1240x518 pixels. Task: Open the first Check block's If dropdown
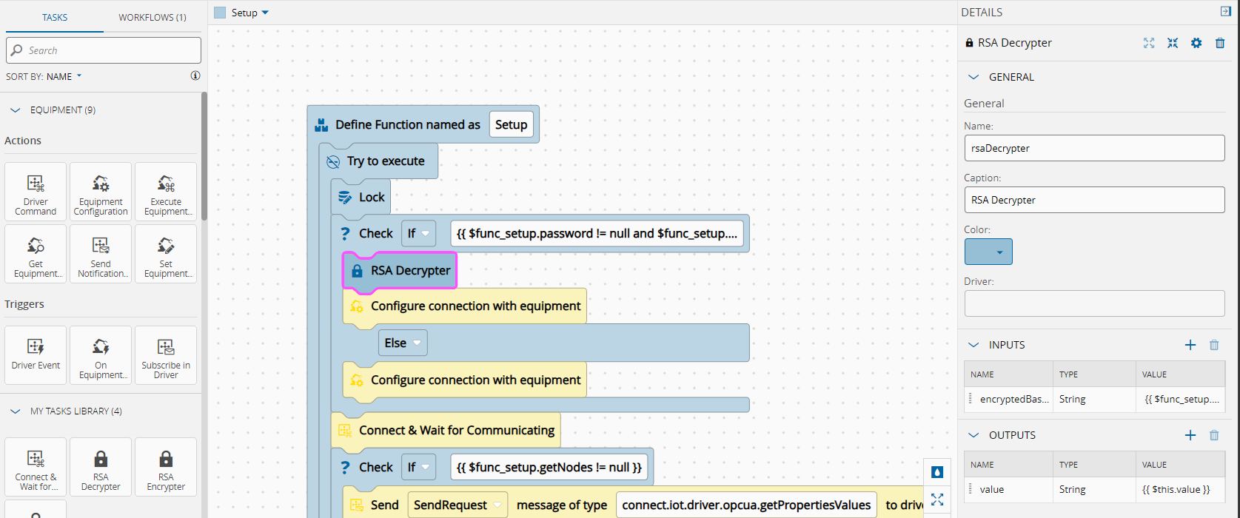(418, 233)
